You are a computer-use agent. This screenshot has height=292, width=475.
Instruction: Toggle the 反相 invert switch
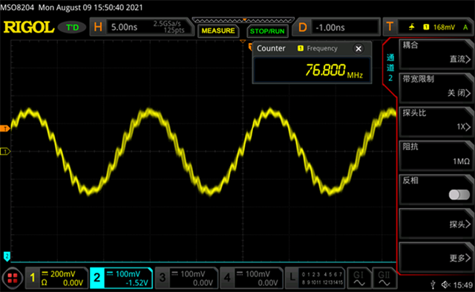coord(459,195)
